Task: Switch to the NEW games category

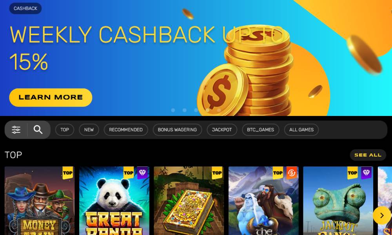Action: tap(89, 130)
